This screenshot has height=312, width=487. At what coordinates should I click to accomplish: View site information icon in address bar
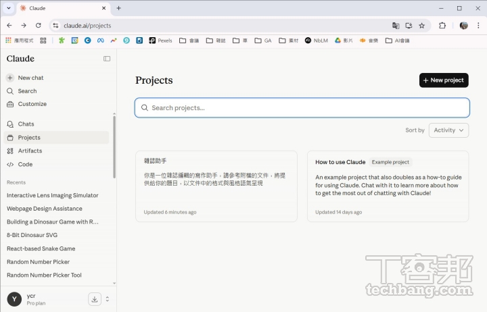[55, 26]
